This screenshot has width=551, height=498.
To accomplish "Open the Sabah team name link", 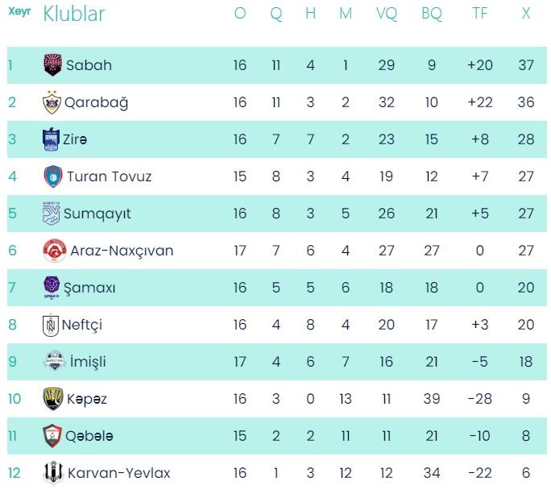I will coord(89,65).
